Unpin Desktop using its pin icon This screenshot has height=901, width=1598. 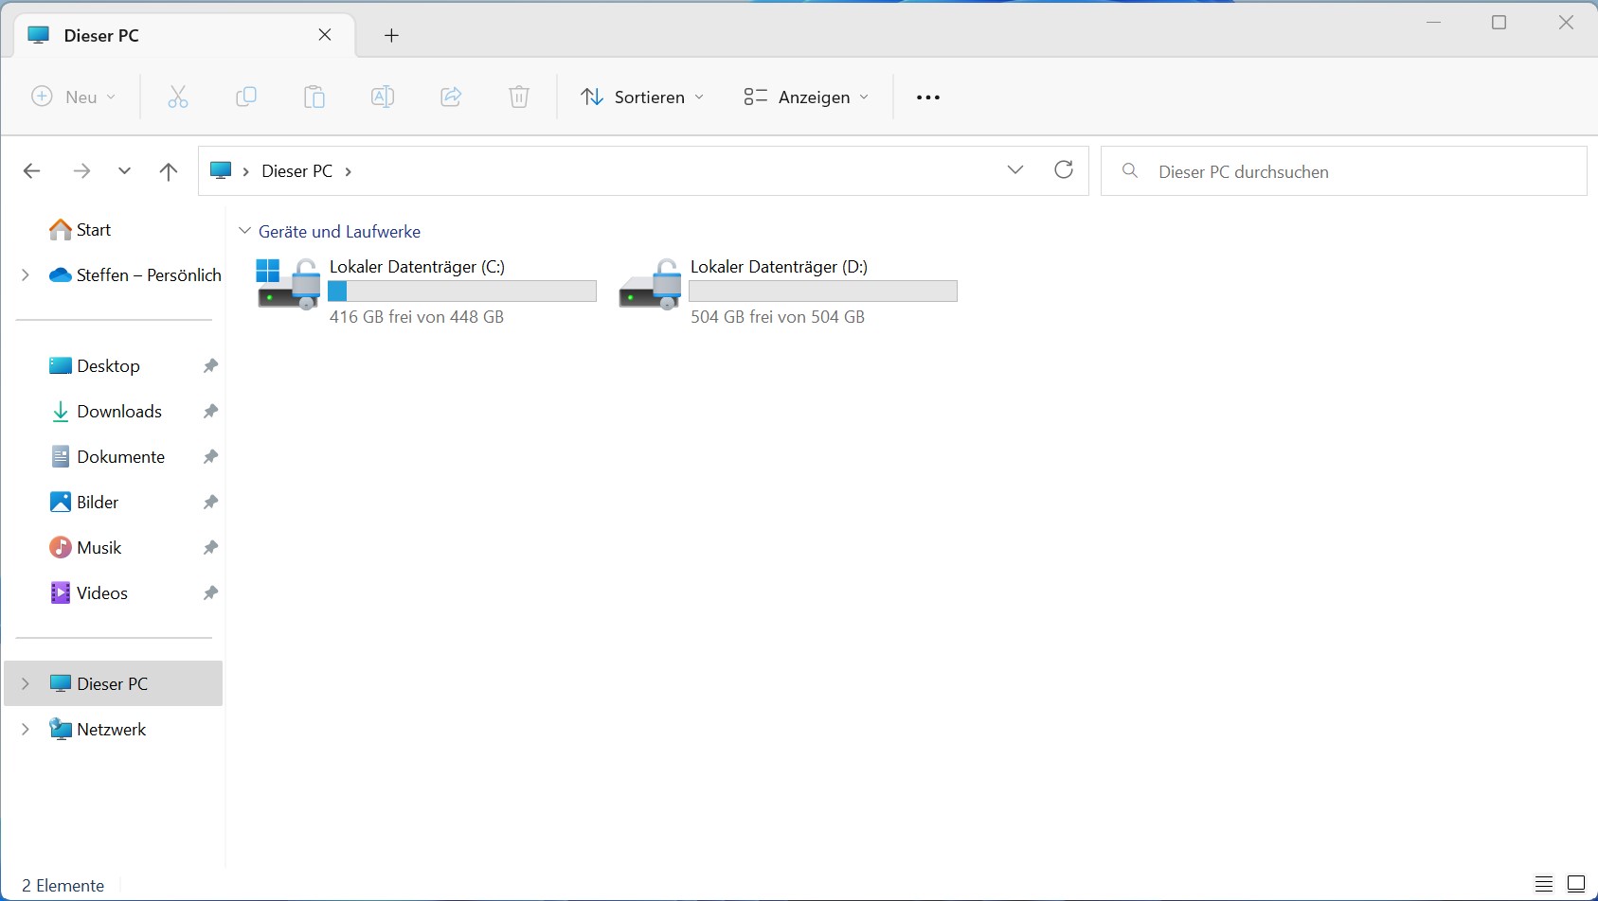tap(210, 366)
